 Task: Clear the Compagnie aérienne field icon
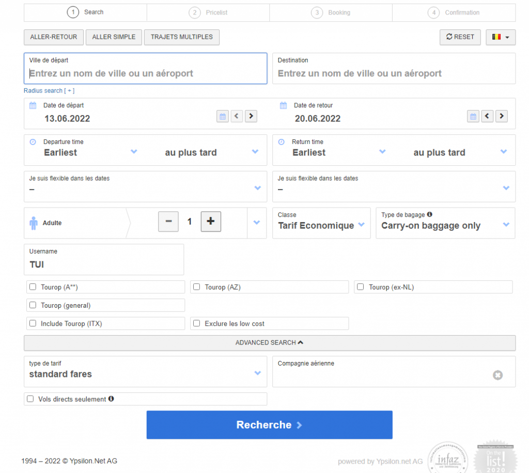tap(497, 375)
